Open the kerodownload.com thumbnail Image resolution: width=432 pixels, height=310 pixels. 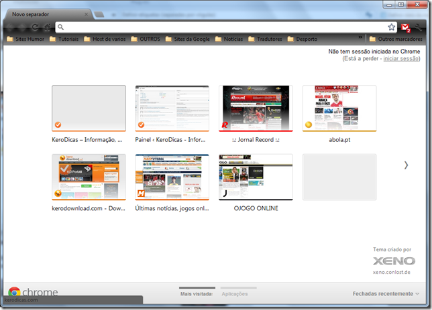(x=89, y=177)
